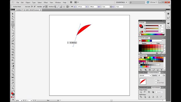Select the Eyedropper tool
The width and height of the screenshot is (181, 102).
13,69
